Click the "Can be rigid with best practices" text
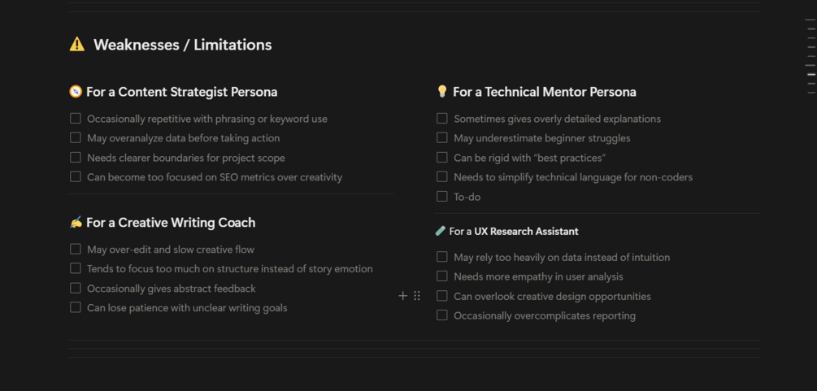 pos(529,158)
